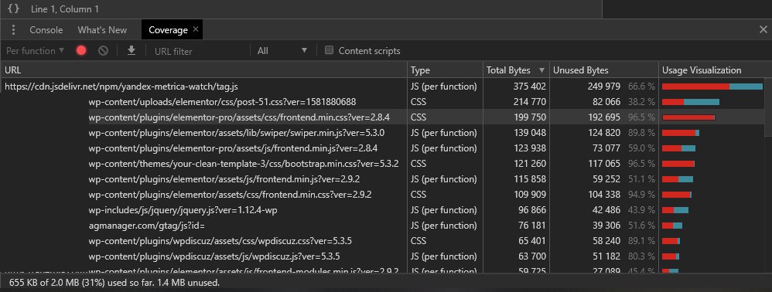Select the bootstrap.min.css row

pyautogui.click(x=382, y=163)
